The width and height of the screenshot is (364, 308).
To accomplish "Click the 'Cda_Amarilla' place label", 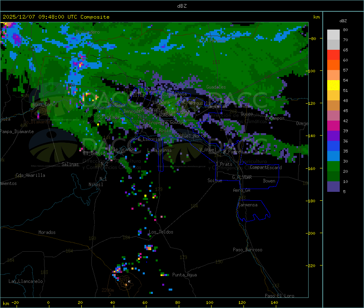I will click(30, 175).
